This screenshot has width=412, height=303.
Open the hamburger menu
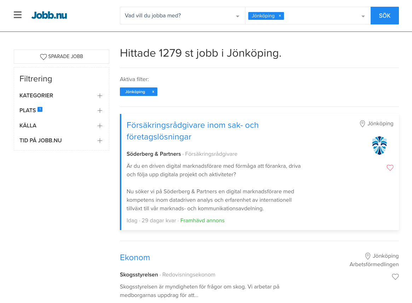18,15
